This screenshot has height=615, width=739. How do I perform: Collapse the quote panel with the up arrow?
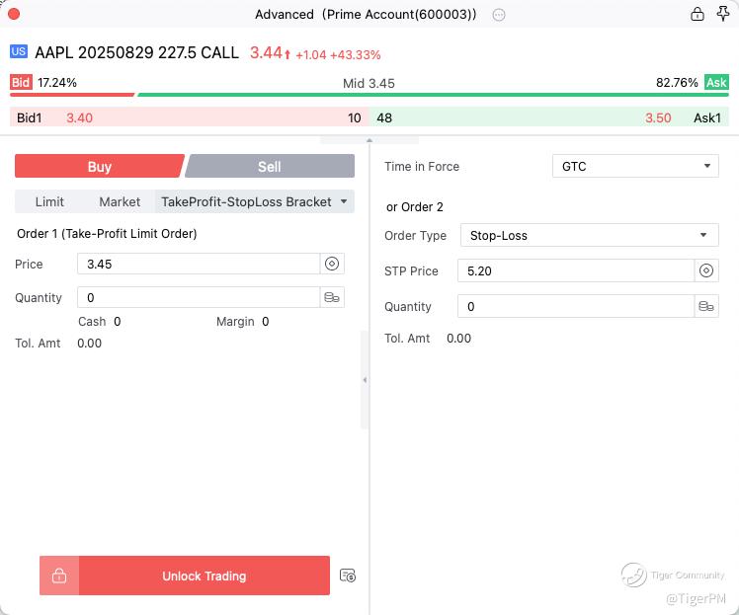[x=369, y=140]
